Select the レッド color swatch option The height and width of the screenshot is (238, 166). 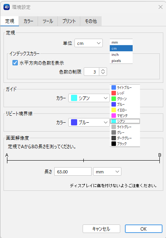[x=125, y=93]
